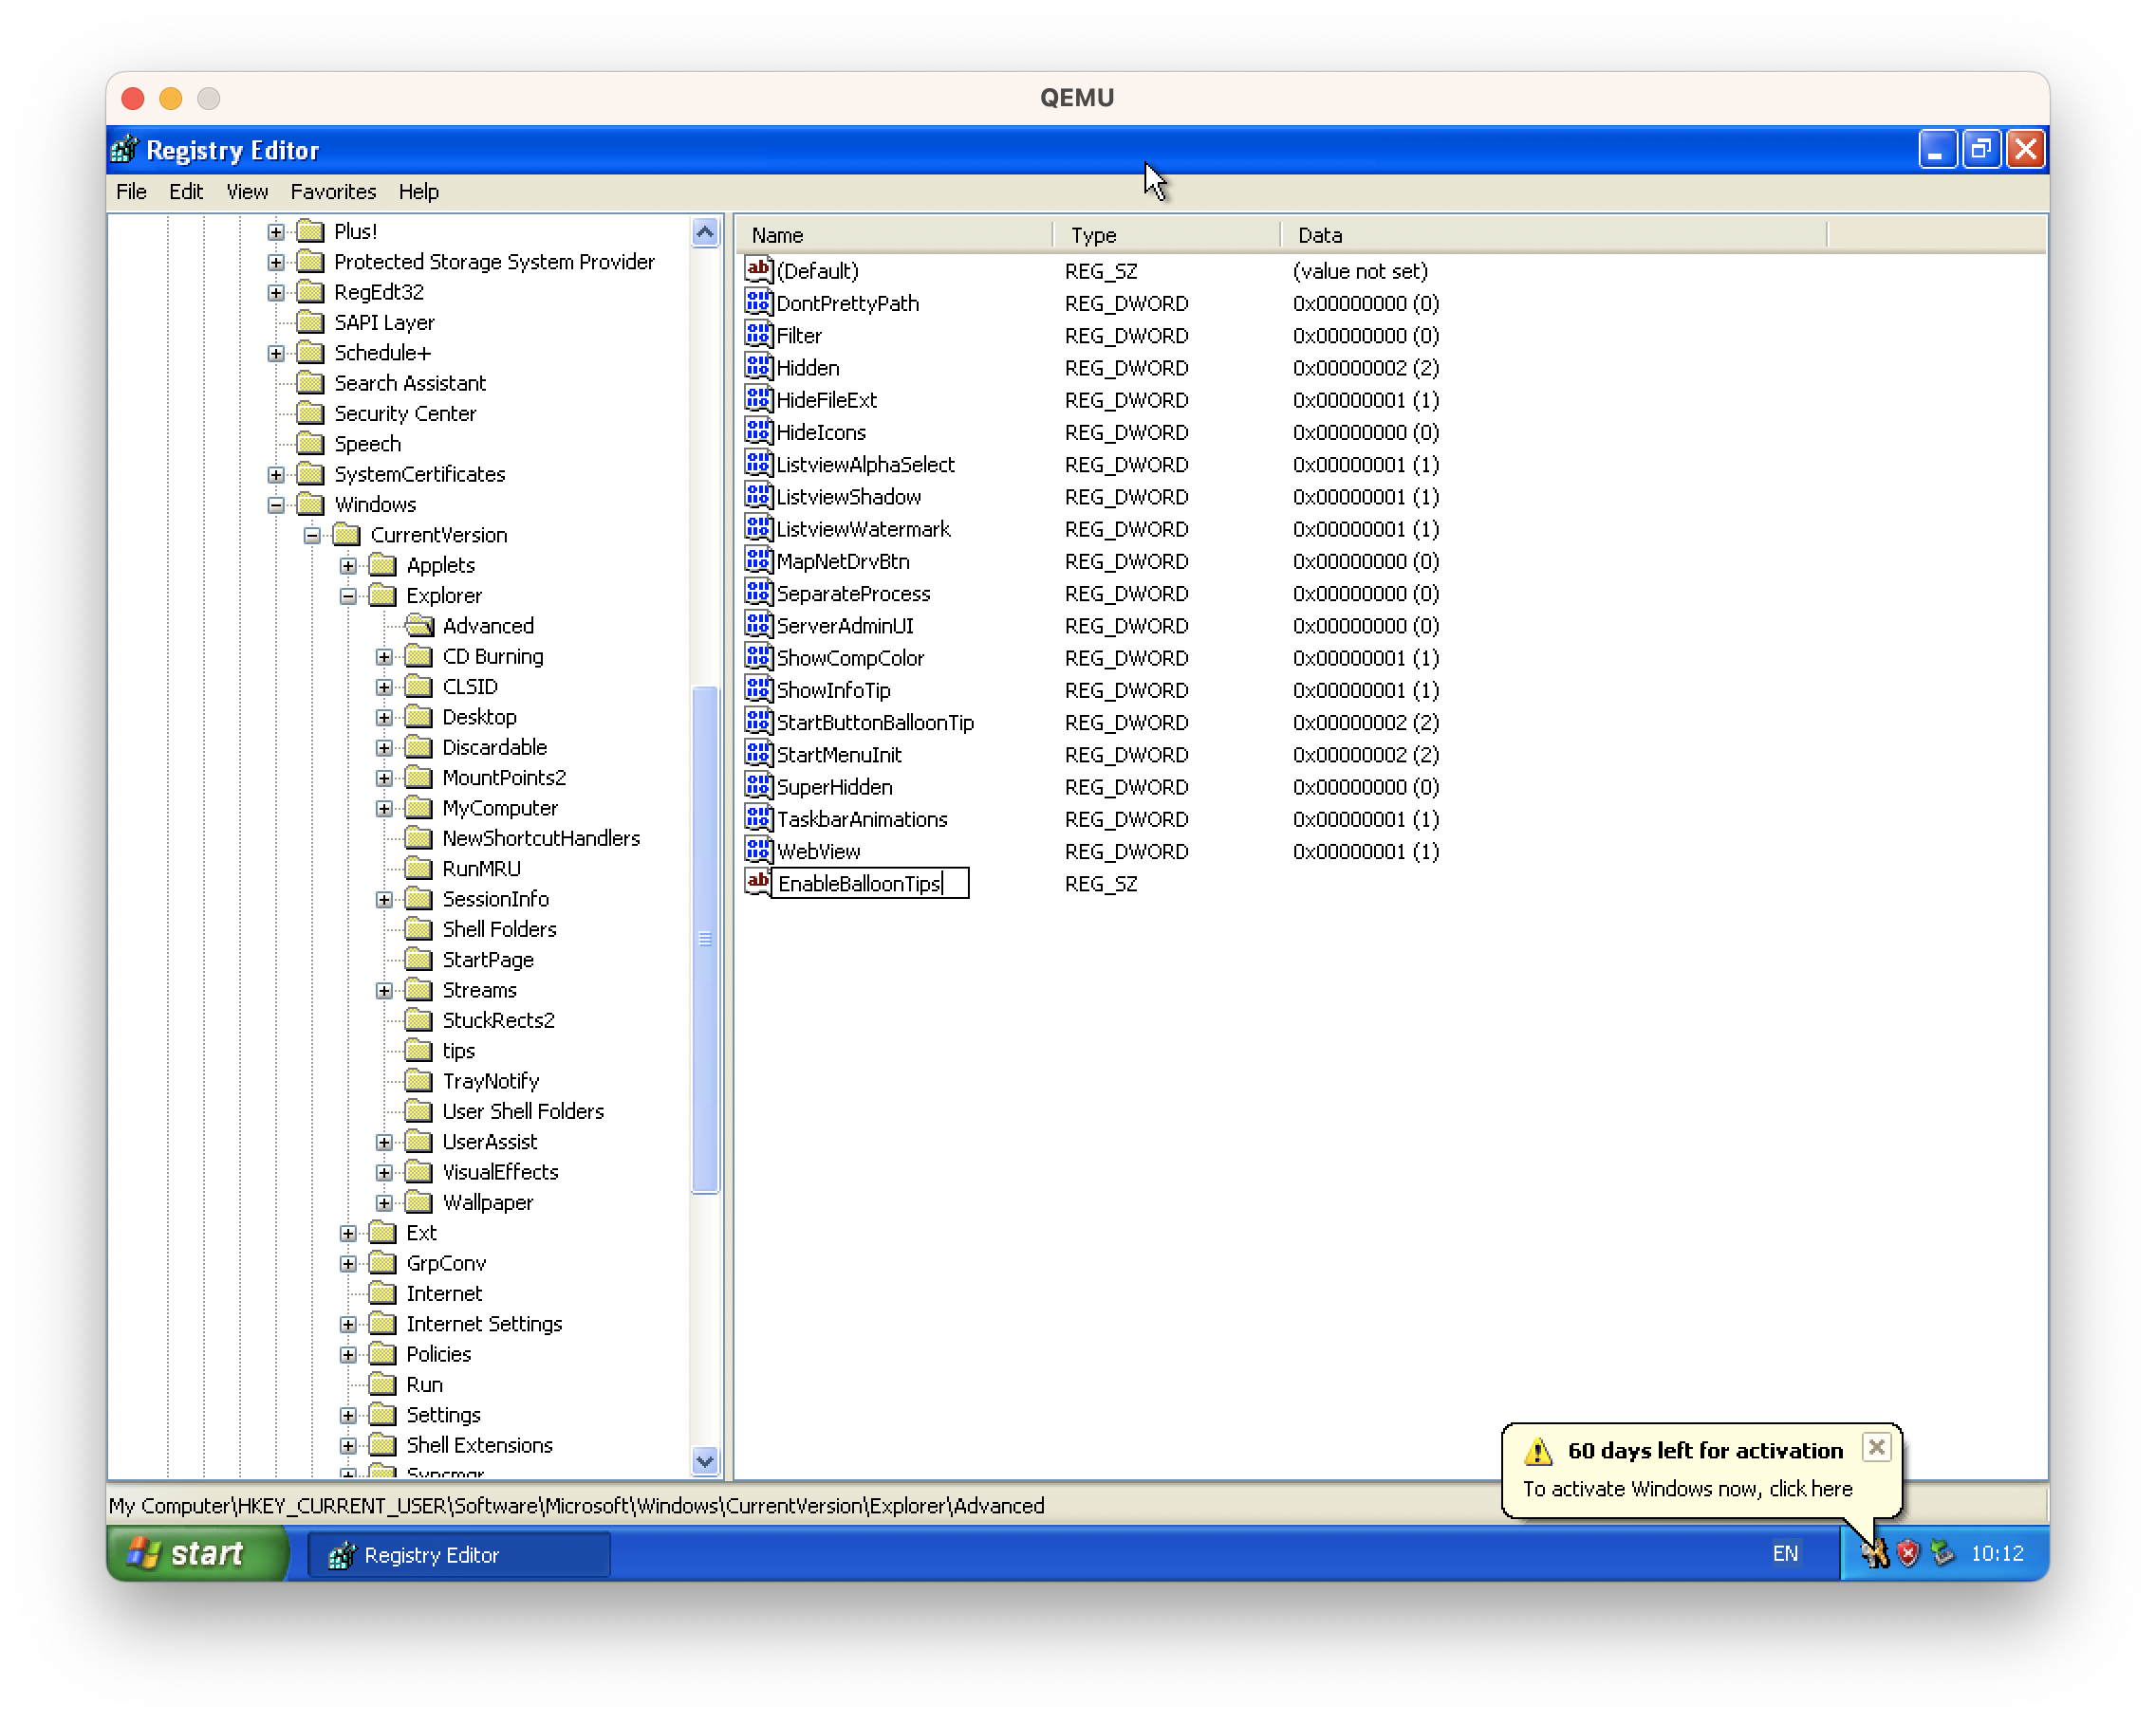The width and height of the screenshot is (2156, 1722).
Task: Click the Safely Remove Hardware tray icon
Action: 1942,1553
